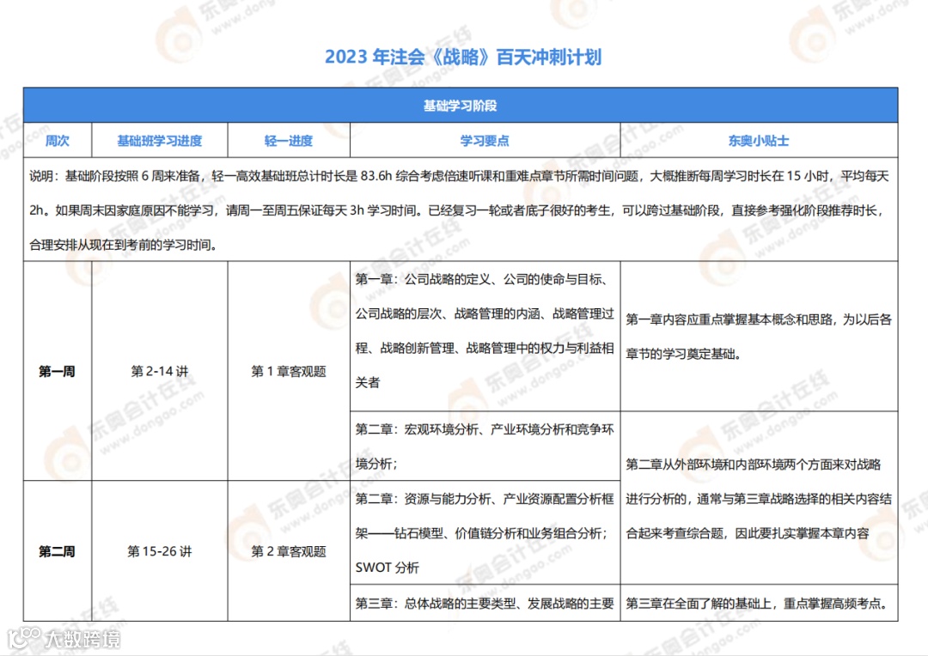Viewport: 928px width, 656px height.
Task: Click the 第二章：宏观环境分析 study points cell
Action: click(x=485, y=446)
